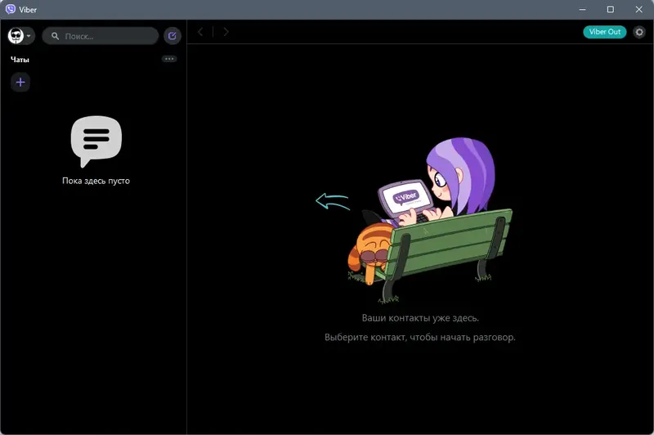654x435 pixels.
Task: Click the 'Пока здесь пусто' text
Action: click(96, 181)
